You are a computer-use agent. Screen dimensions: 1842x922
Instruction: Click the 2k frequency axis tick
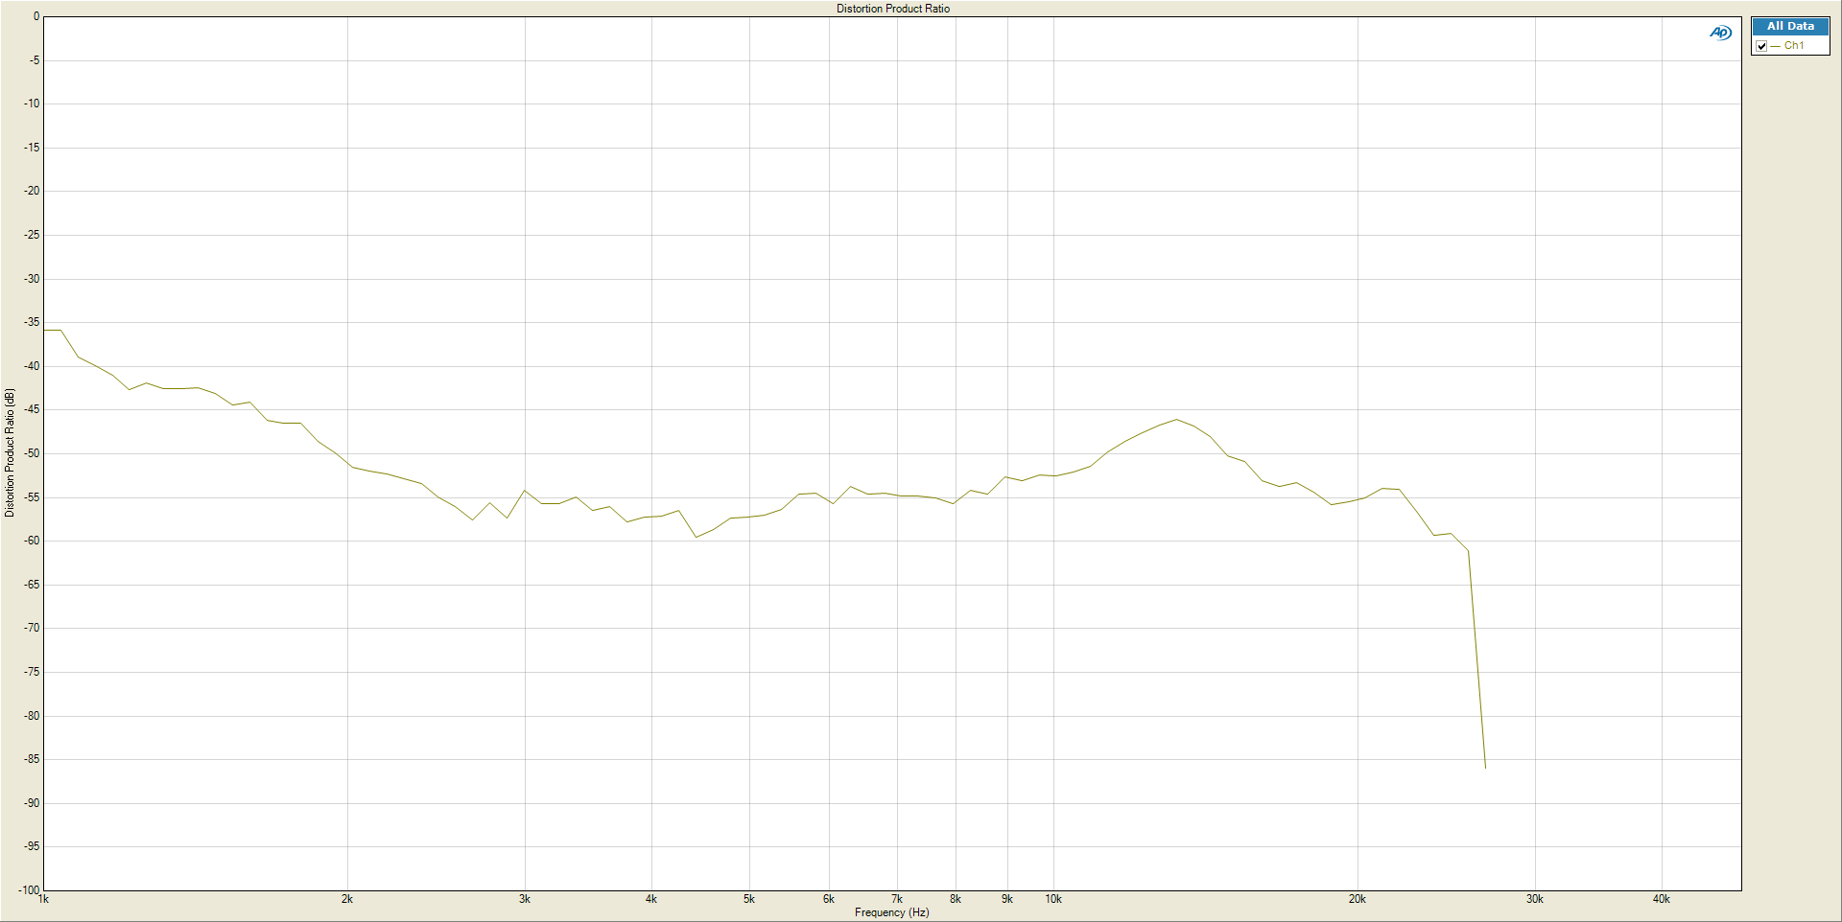point(347,899)
